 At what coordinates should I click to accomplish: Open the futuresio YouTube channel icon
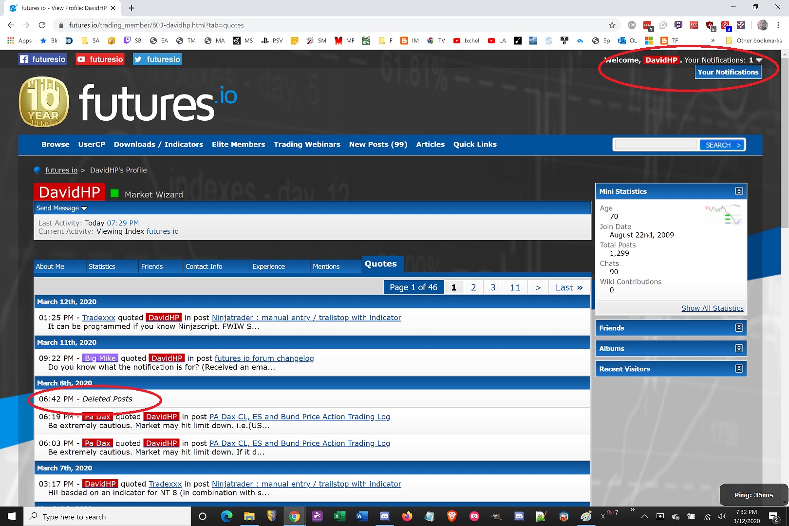[100, 59]
